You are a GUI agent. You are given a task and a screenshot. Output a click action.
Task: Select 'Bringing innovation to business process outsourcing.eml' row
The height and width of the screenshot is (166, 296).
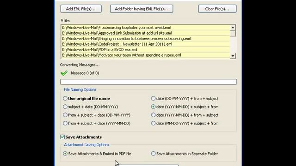point(146,39)
